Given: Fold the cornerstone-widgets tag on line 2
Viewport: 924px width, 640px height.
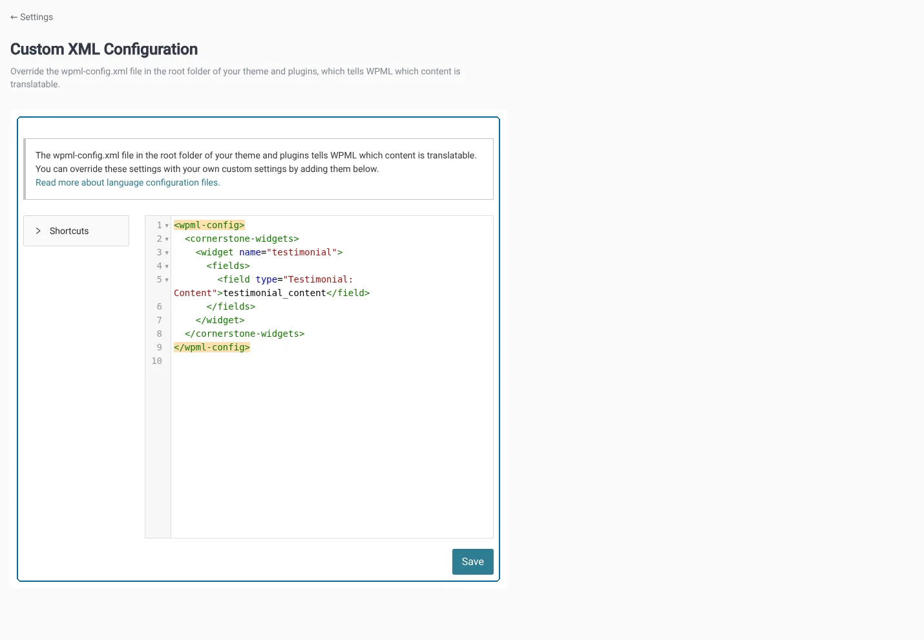Looking at the screenshot, I should click(x=167, y=239).
